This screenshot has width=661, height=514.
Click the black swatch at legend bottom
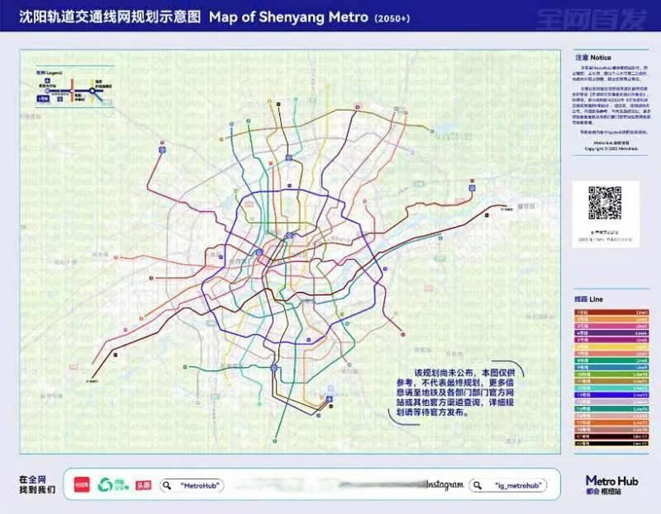pos(612,443)
